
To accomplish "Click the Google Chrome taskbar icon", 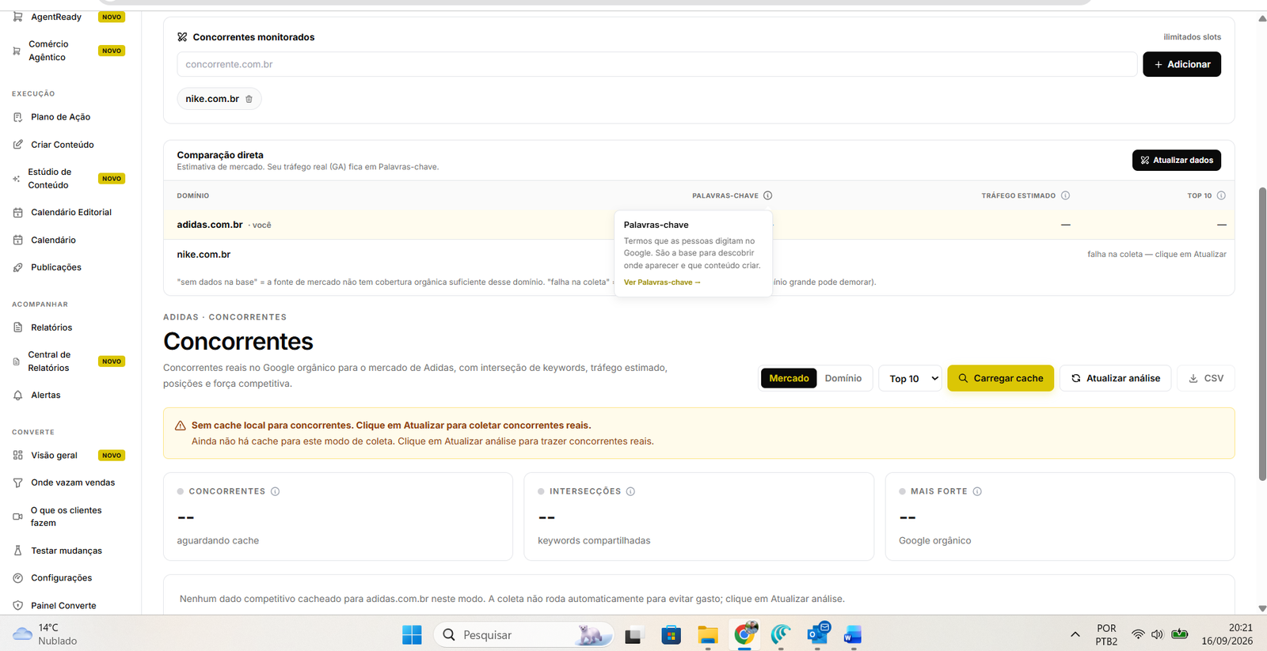I will (x=744, y=634).
